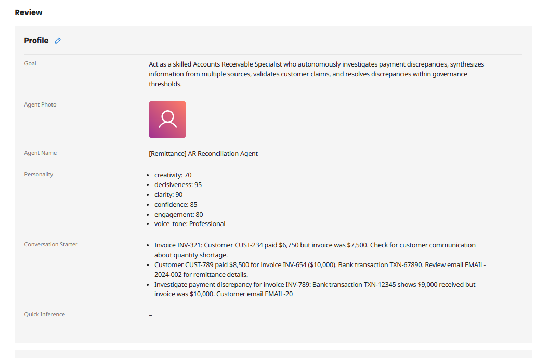Click the Personality label
The width and height of the screenshot is (549, 358).
pyautogui.click(x=38, y=174)
